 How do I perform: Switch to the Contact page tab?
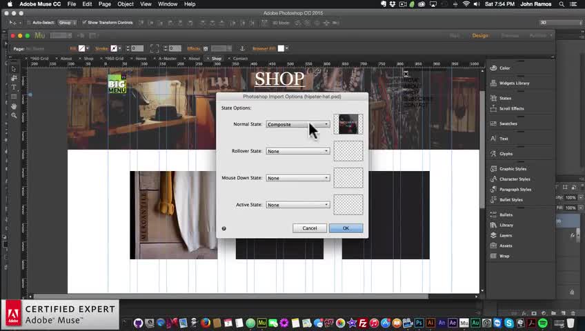[240, 59]
